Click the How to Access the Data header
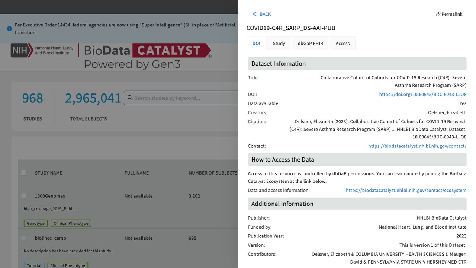This screenshot has width=476, height=268. pyautogui.click(x=357, y=160)
